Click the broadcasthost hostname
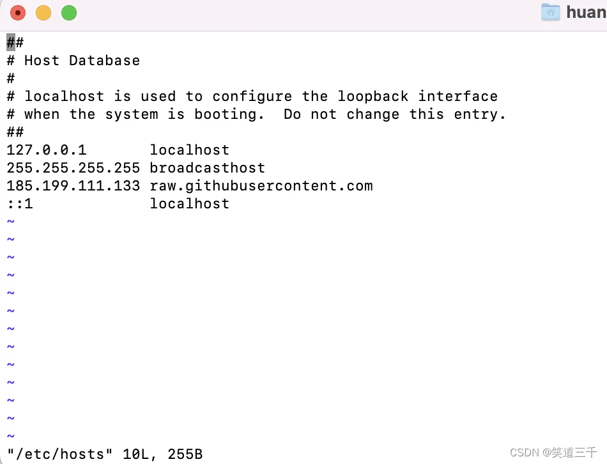This screenshot has width=607, height=464. pyautogui.click(x=208, y=167)
